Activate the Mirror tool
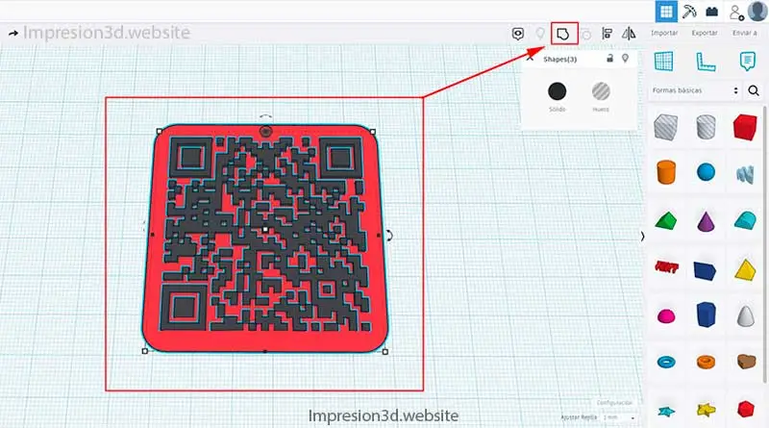Screen dimensions: 769x428 click(x=629, y=34)
